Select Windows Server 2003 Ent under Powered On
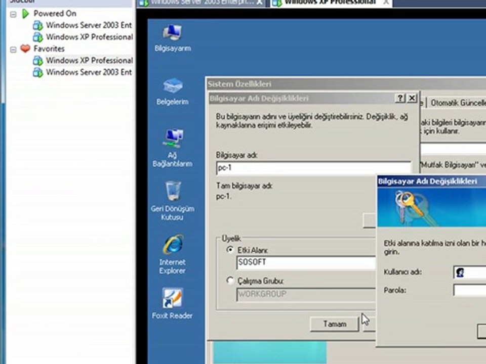 (89, 25)
